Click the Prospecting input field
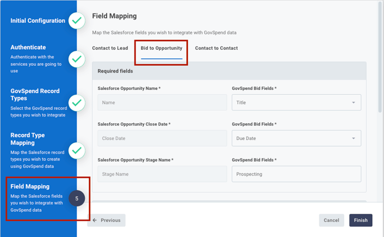Viewport: 384px width, 237px height. click(296, 174)
